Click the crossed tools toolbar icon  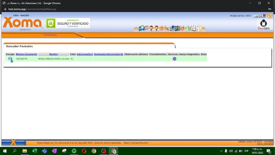click(167, 28)
